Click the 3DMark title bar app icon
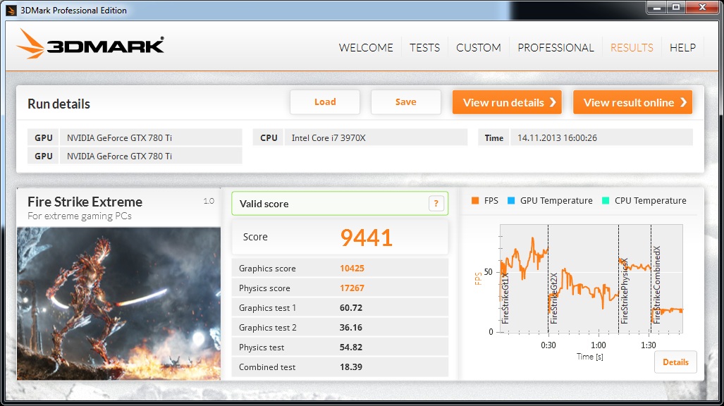This screenshot has height=406, width=724. tap(11, 10)
